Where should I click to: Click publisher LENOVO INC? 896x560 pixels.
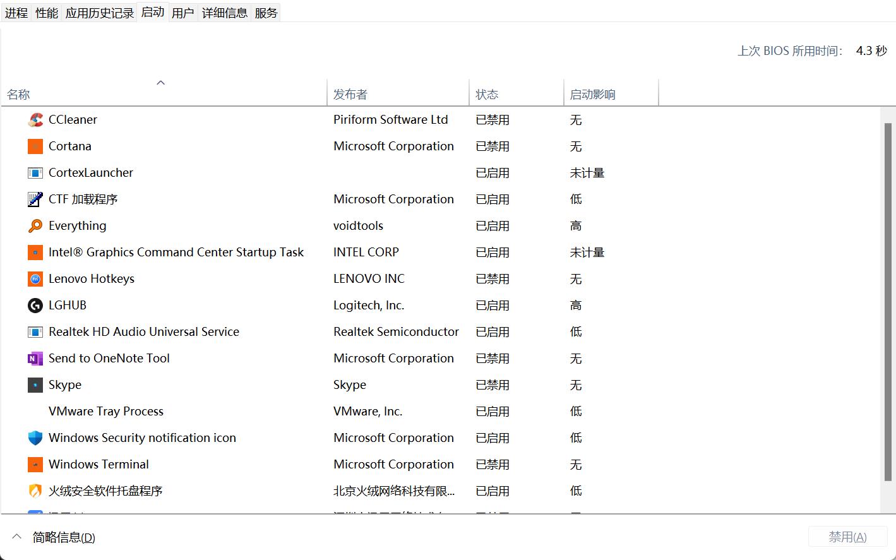(369, 278)
